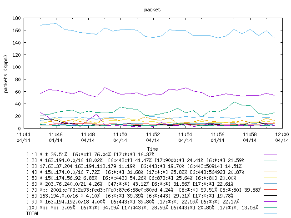Click the [6:443:56492] 20.87% text in entry [4]

217,172
